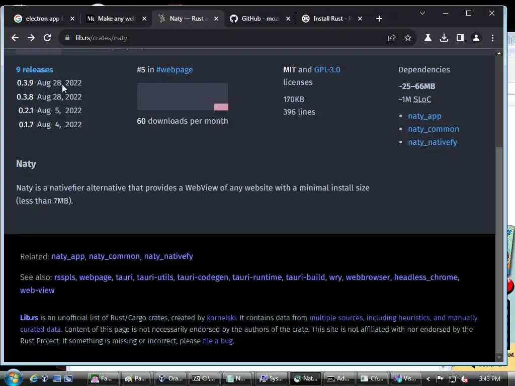Click the scrollbar up arrow

[x=499, y=53]
